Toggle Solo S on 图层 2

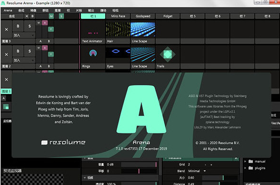pyautogui.click(x=30, y=51)
